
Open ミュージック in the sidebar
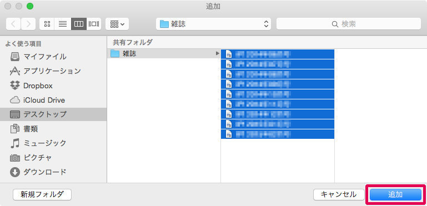(x=53, y=143)
